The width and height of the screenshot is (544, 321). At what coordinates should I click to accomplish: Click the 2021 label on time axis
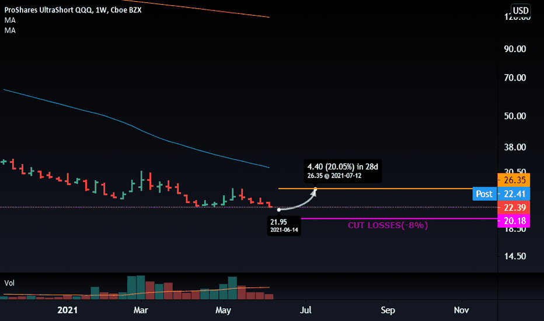click(x=67, y=310)
